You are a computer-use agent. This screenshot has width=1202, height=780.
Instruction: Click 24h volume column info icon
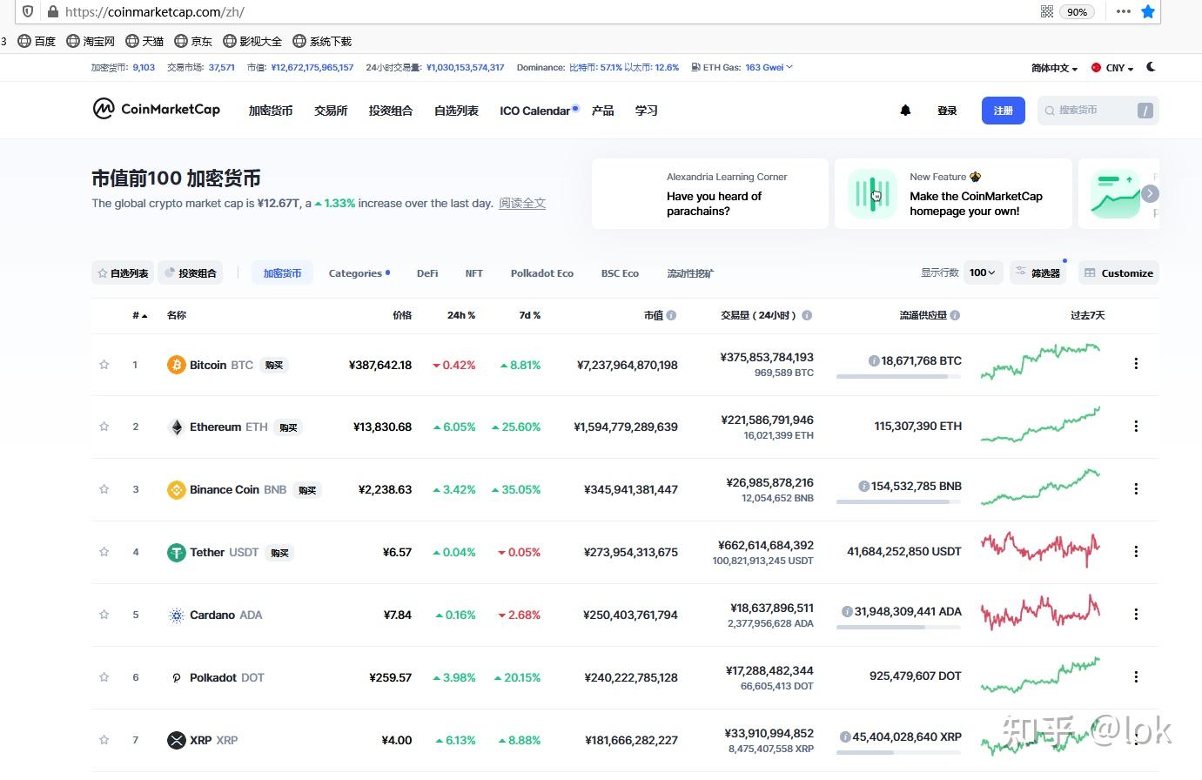click(x=807, y=315)
